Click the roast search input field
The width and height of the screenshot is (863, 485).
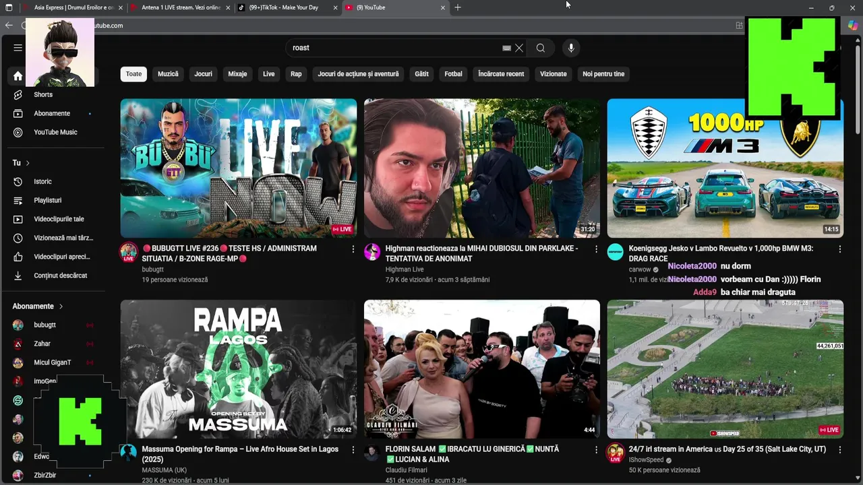[x=394, y=48]
